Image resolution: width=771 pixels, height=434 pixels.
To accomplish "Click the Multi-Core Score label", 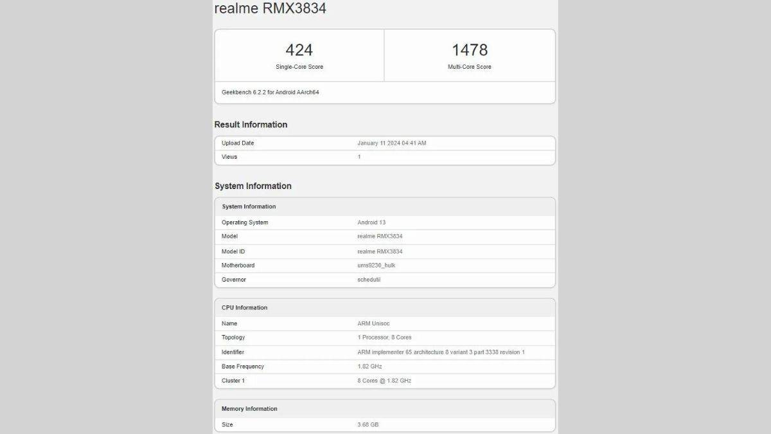I will click(470, 67).
